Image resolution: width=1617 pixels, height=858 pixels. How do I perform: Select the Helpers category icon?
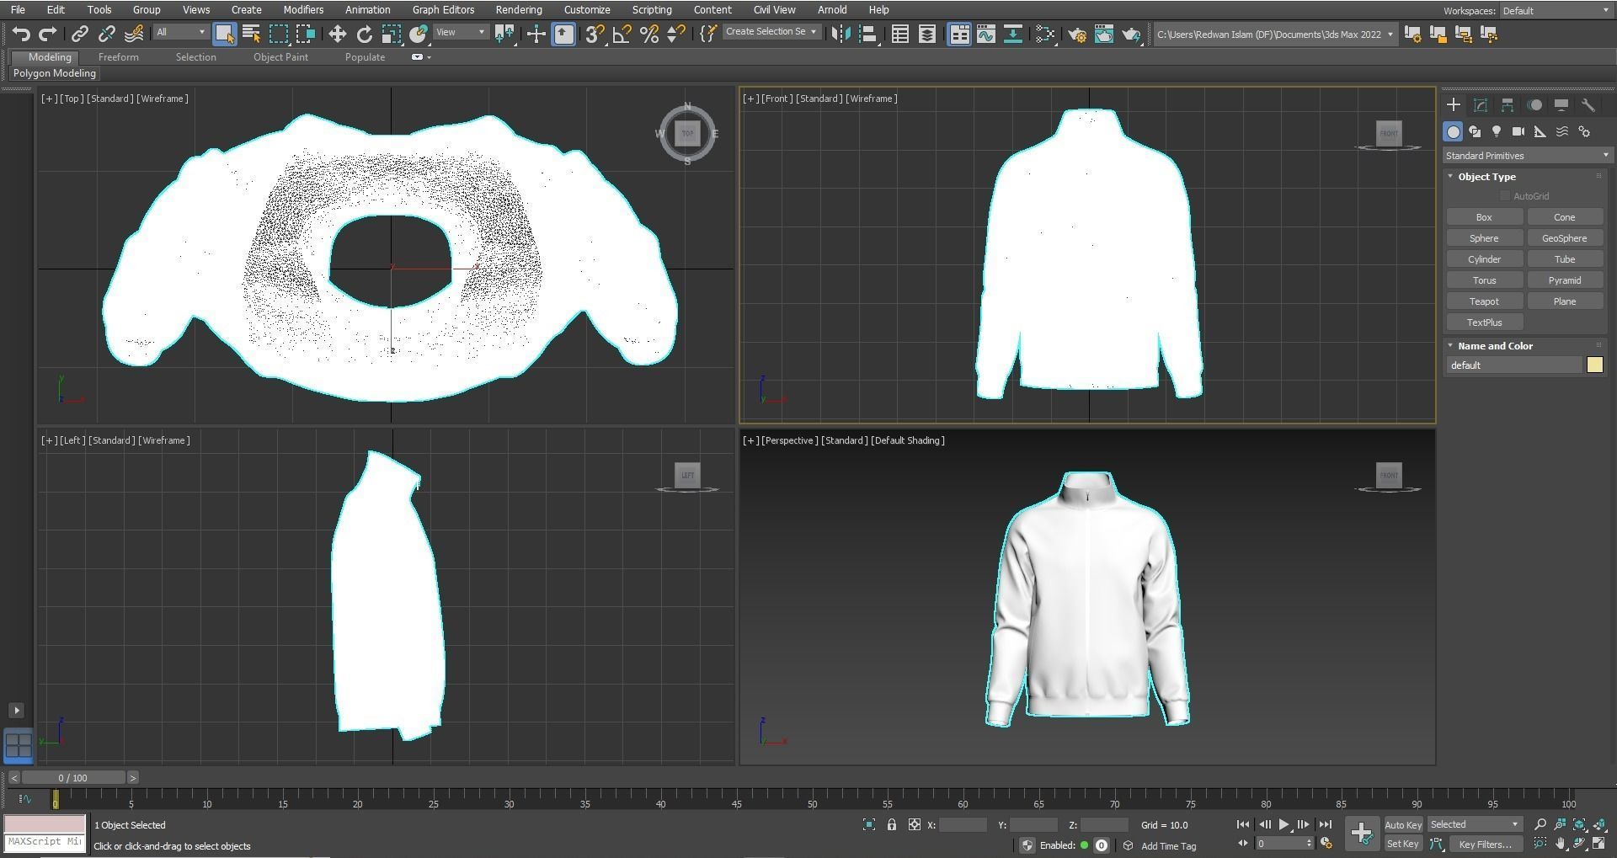point(1540,131)
